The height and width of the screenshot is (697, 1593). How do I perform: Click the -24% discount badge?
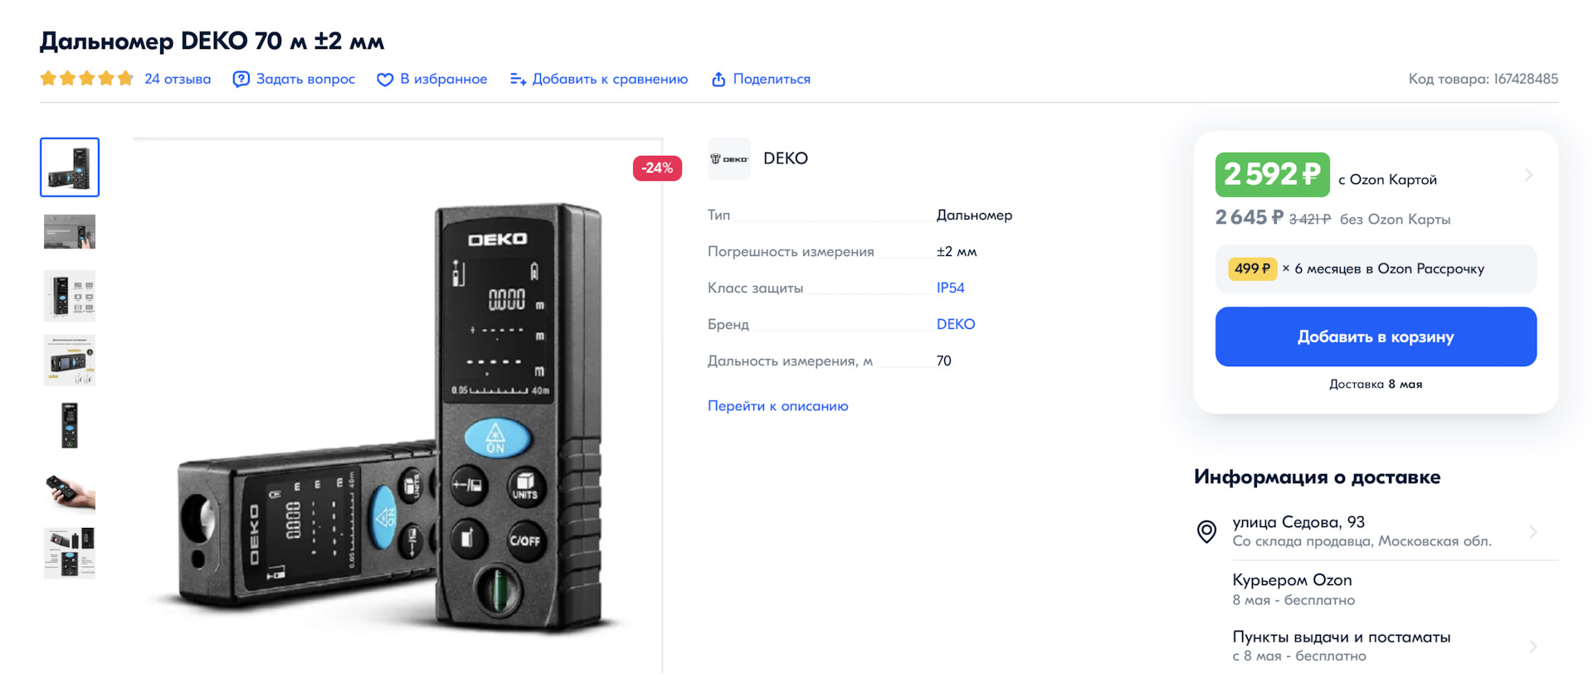click(x=657, y=168)
